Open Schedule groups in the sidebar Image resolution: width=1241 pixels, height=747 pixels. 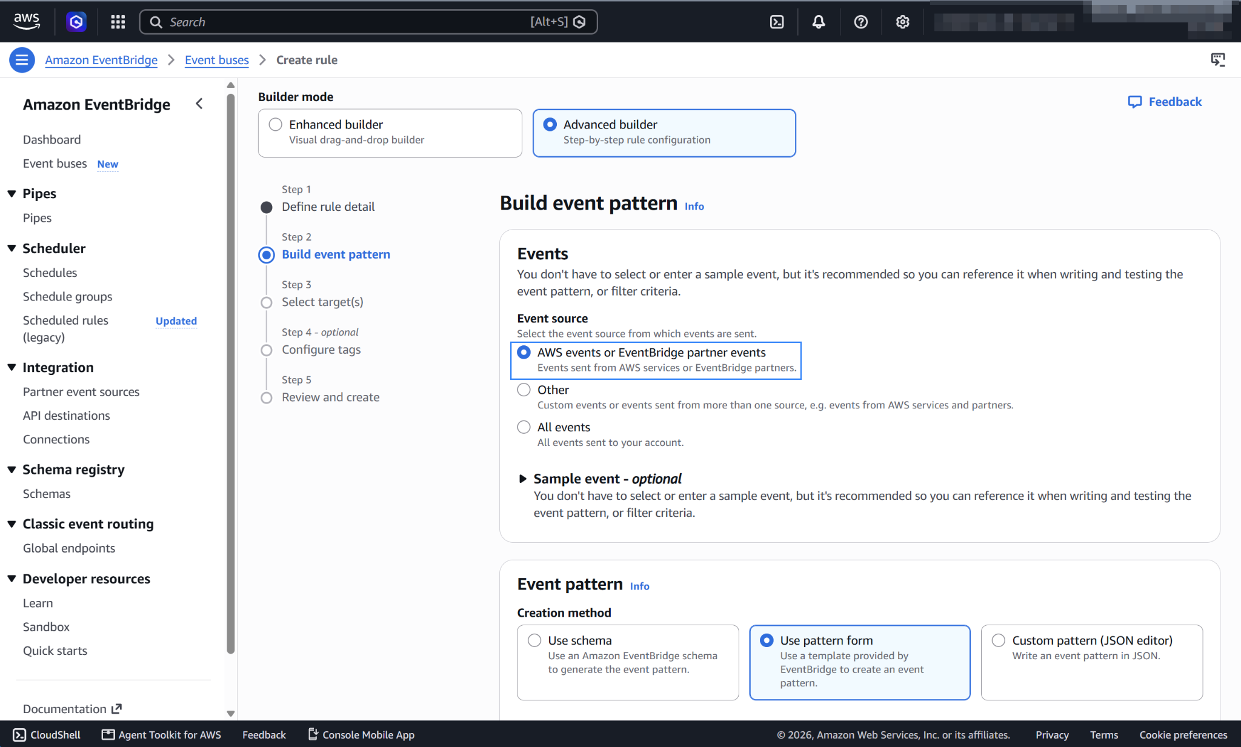tap(67, 296)
